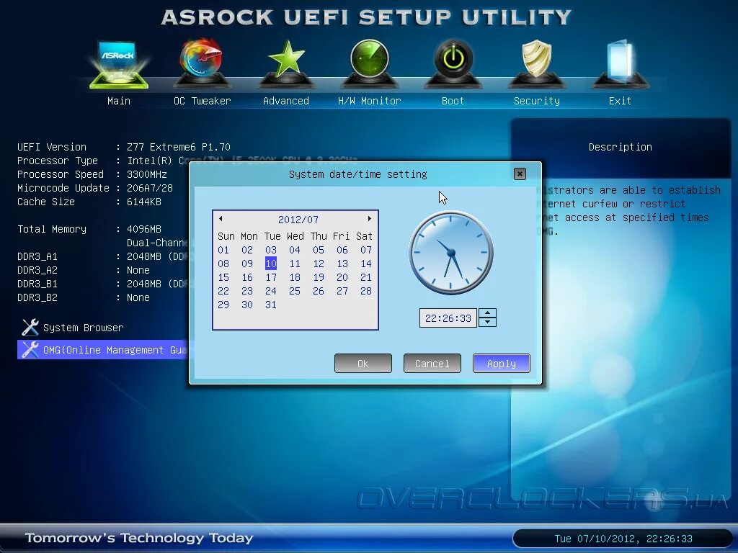Select day 28 in the calendar
The image size is (738, 553).
pos(365,291)
